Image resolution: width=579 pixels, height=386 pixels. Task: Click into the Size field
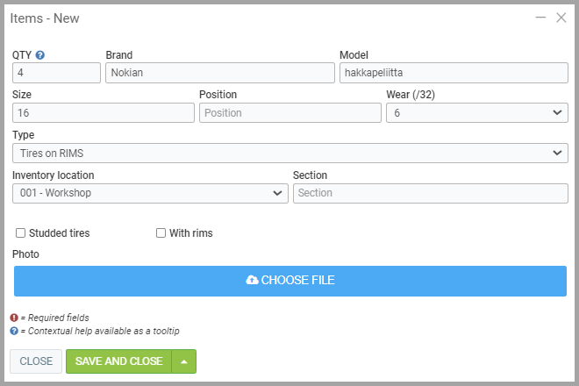point(104,113)
